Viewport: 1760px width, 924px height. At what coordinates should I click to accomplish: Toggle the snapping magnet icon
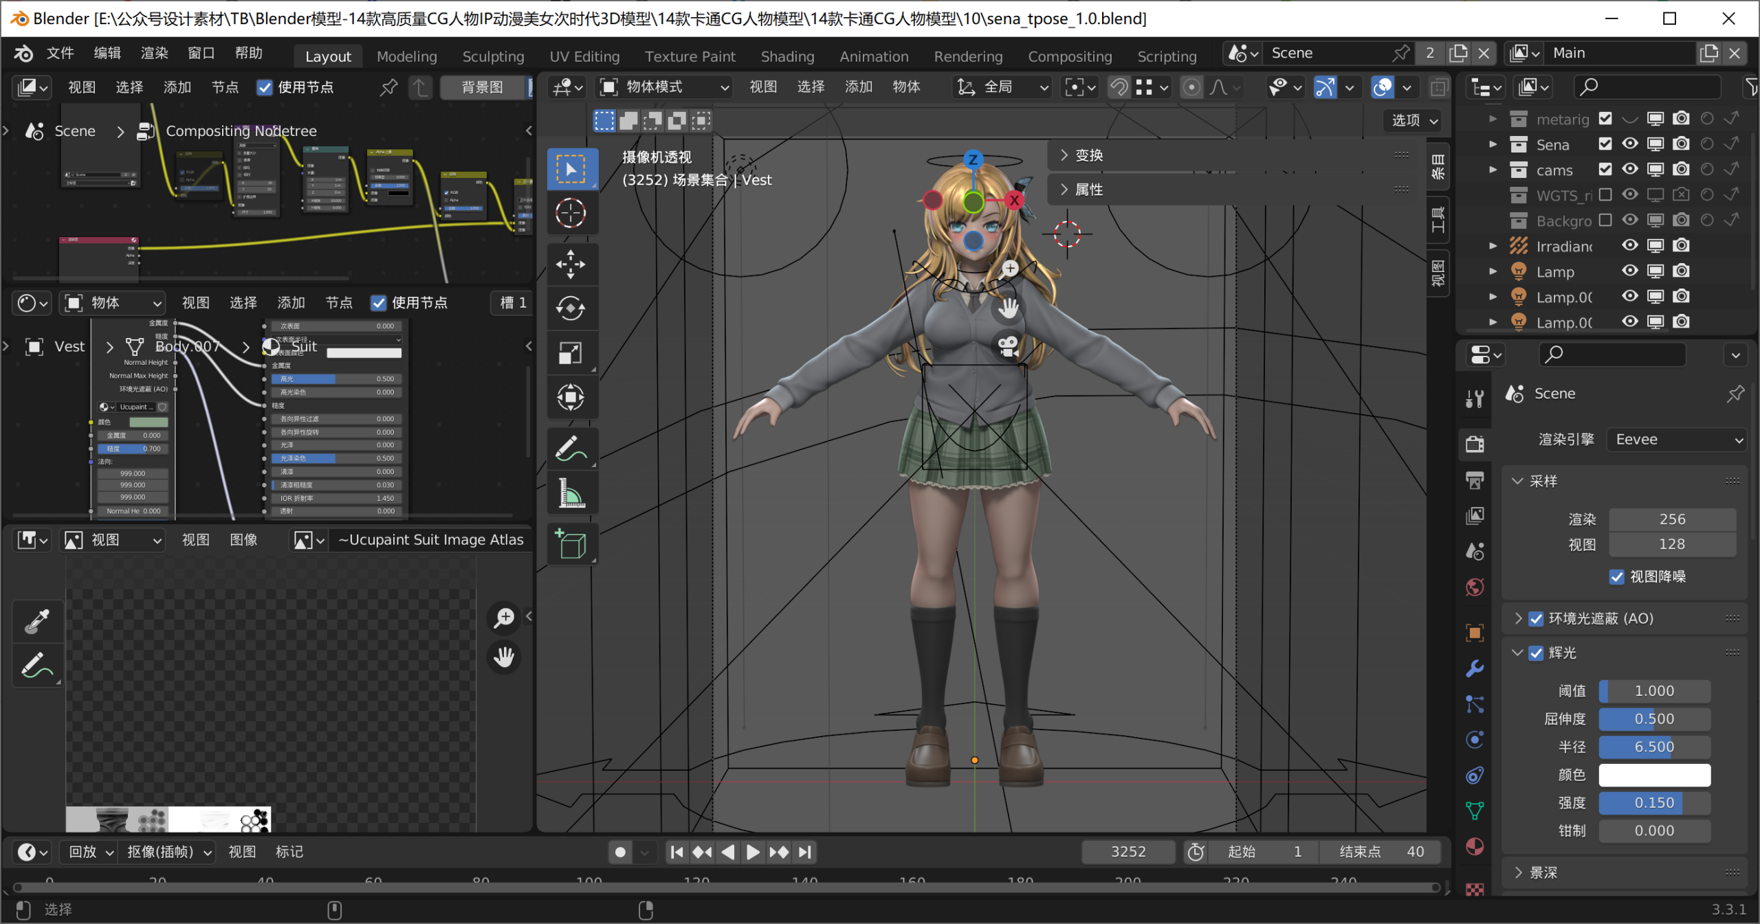pyautogui.click(x=1119, y=87)
